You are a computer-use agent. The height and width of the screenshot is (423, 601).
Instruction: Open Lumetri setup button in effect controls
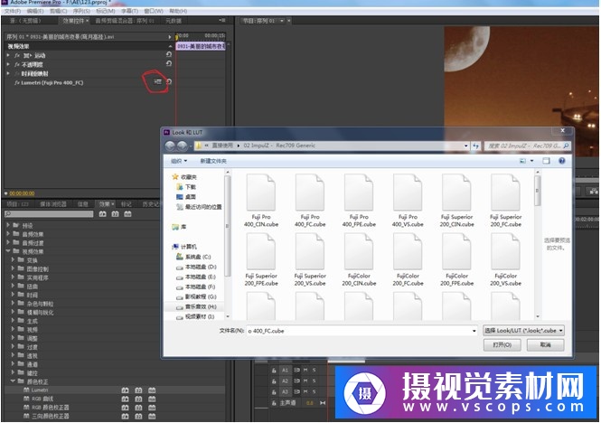coord(157,81)
